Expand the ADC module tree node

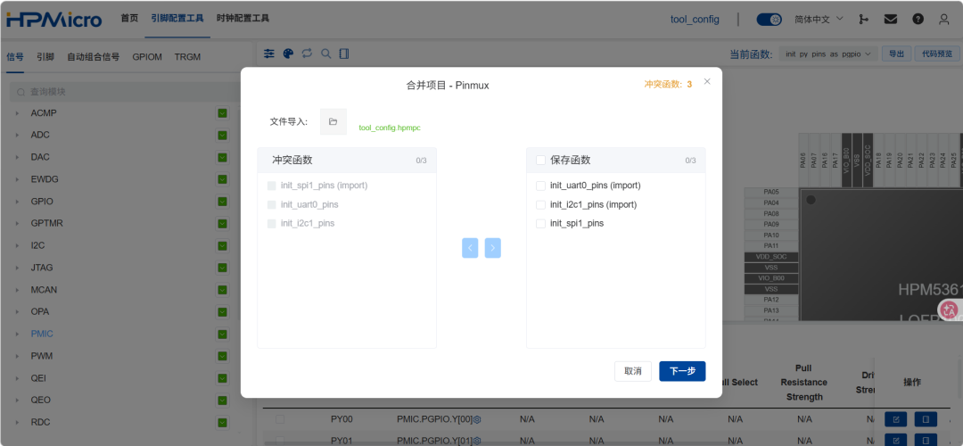coord(17,136)
